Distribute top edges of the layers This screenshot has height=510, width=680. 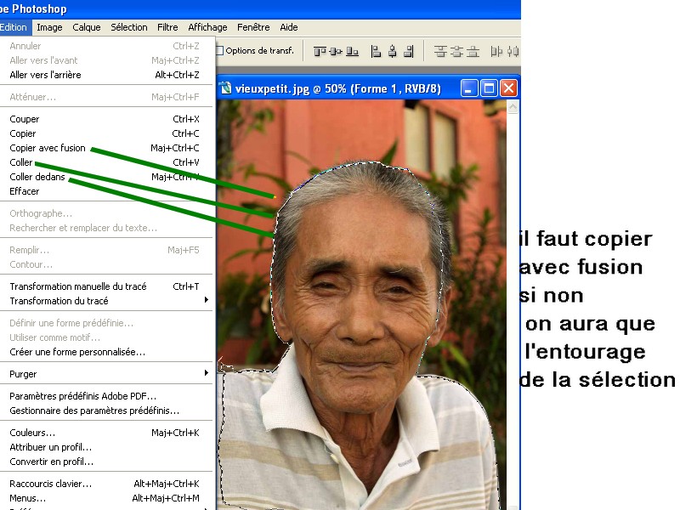[440, 52]
